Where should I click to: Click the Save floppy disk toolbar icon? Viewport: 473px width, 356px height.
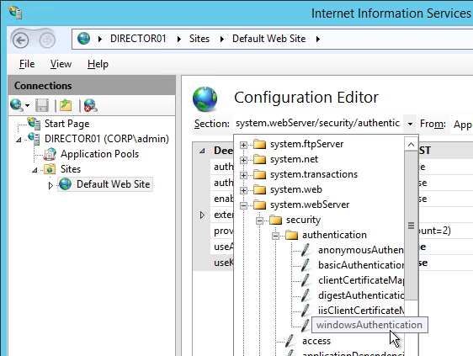tap(42, 105)
